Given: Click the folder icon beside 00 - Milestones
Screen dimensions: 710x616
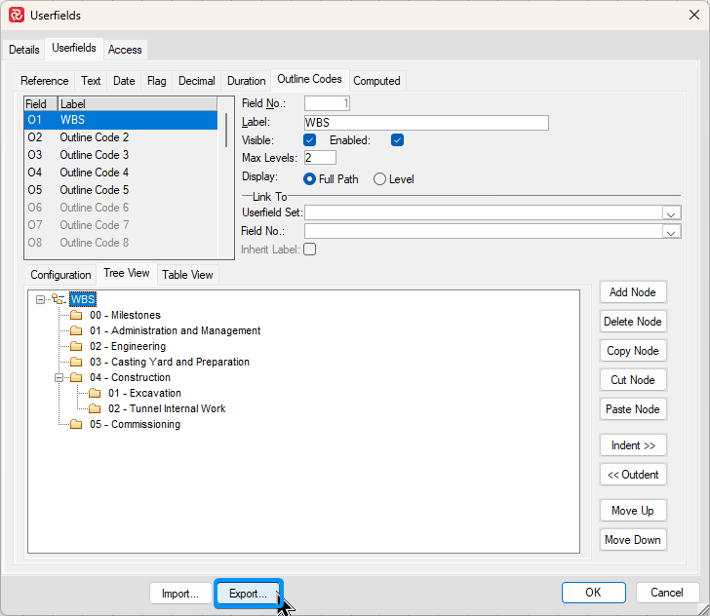Looking at the screenshot, I should coord(76,315).
